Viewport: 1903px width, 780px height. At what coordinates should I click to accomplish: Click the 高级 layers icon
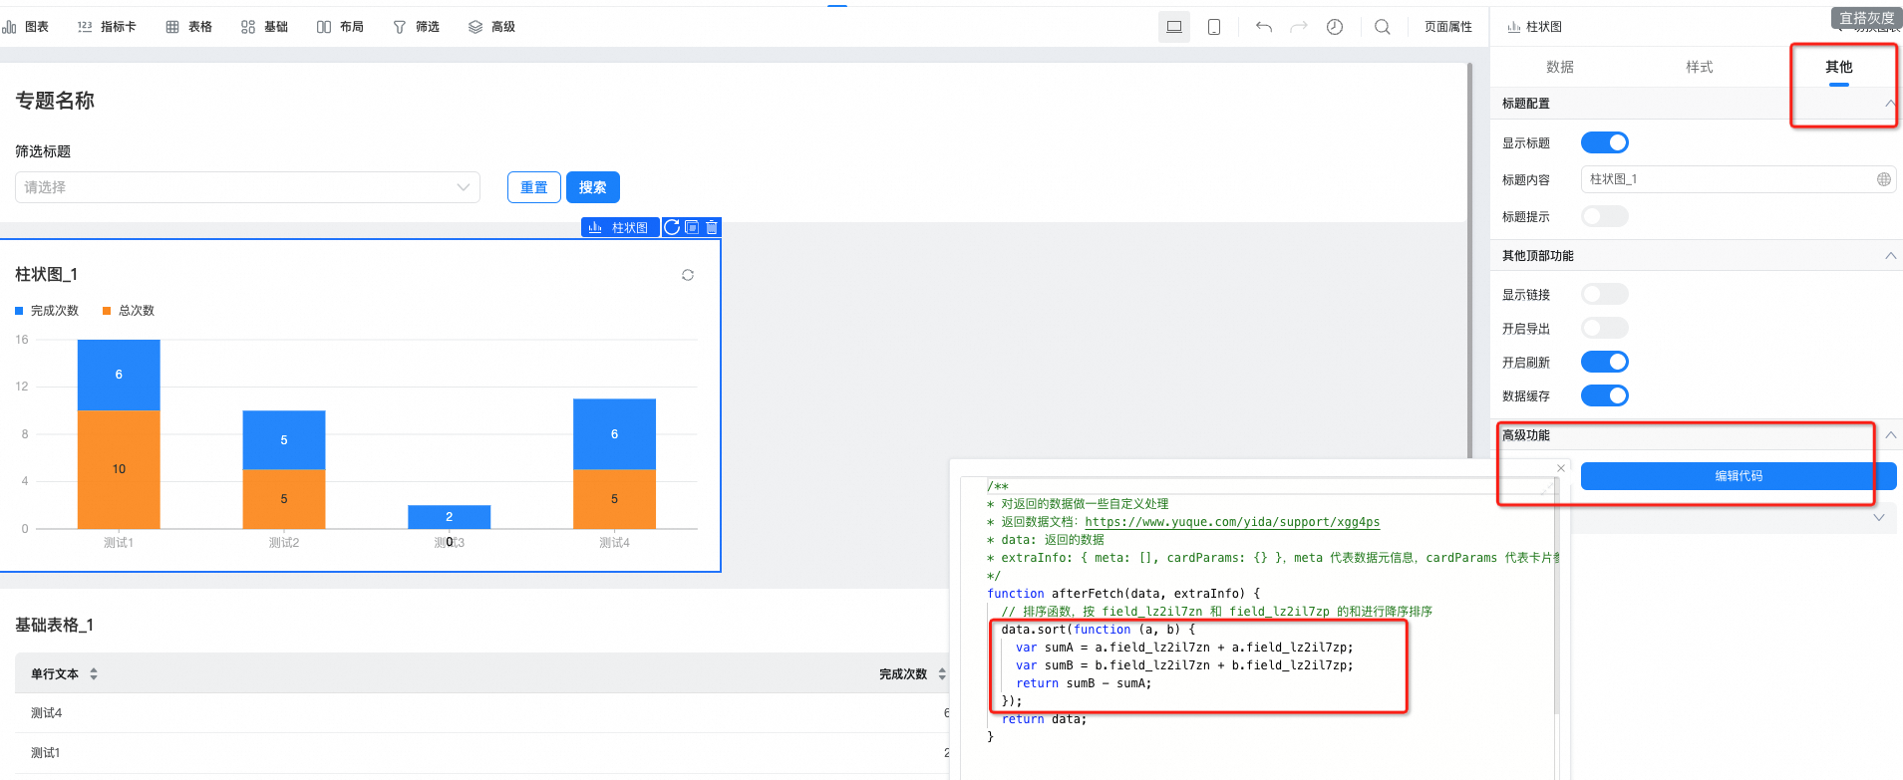point(476,27)
